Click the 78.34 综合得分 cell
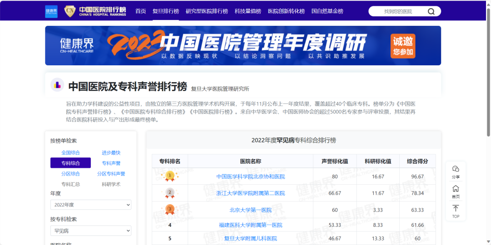The width and height of the screenshot is (491, 245). point(417,193)
